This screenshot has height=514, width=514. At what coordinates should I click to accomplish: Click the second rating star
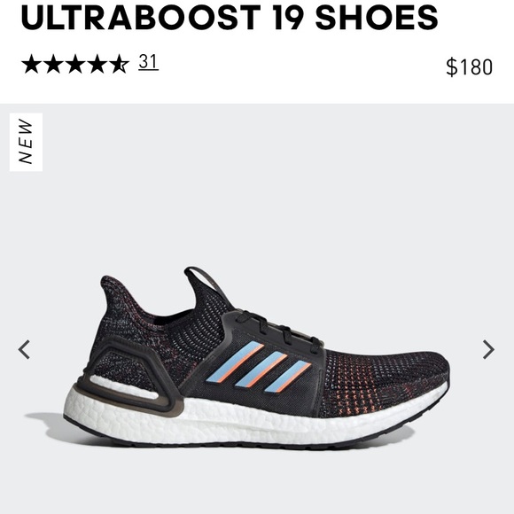[x=53, y=64]
